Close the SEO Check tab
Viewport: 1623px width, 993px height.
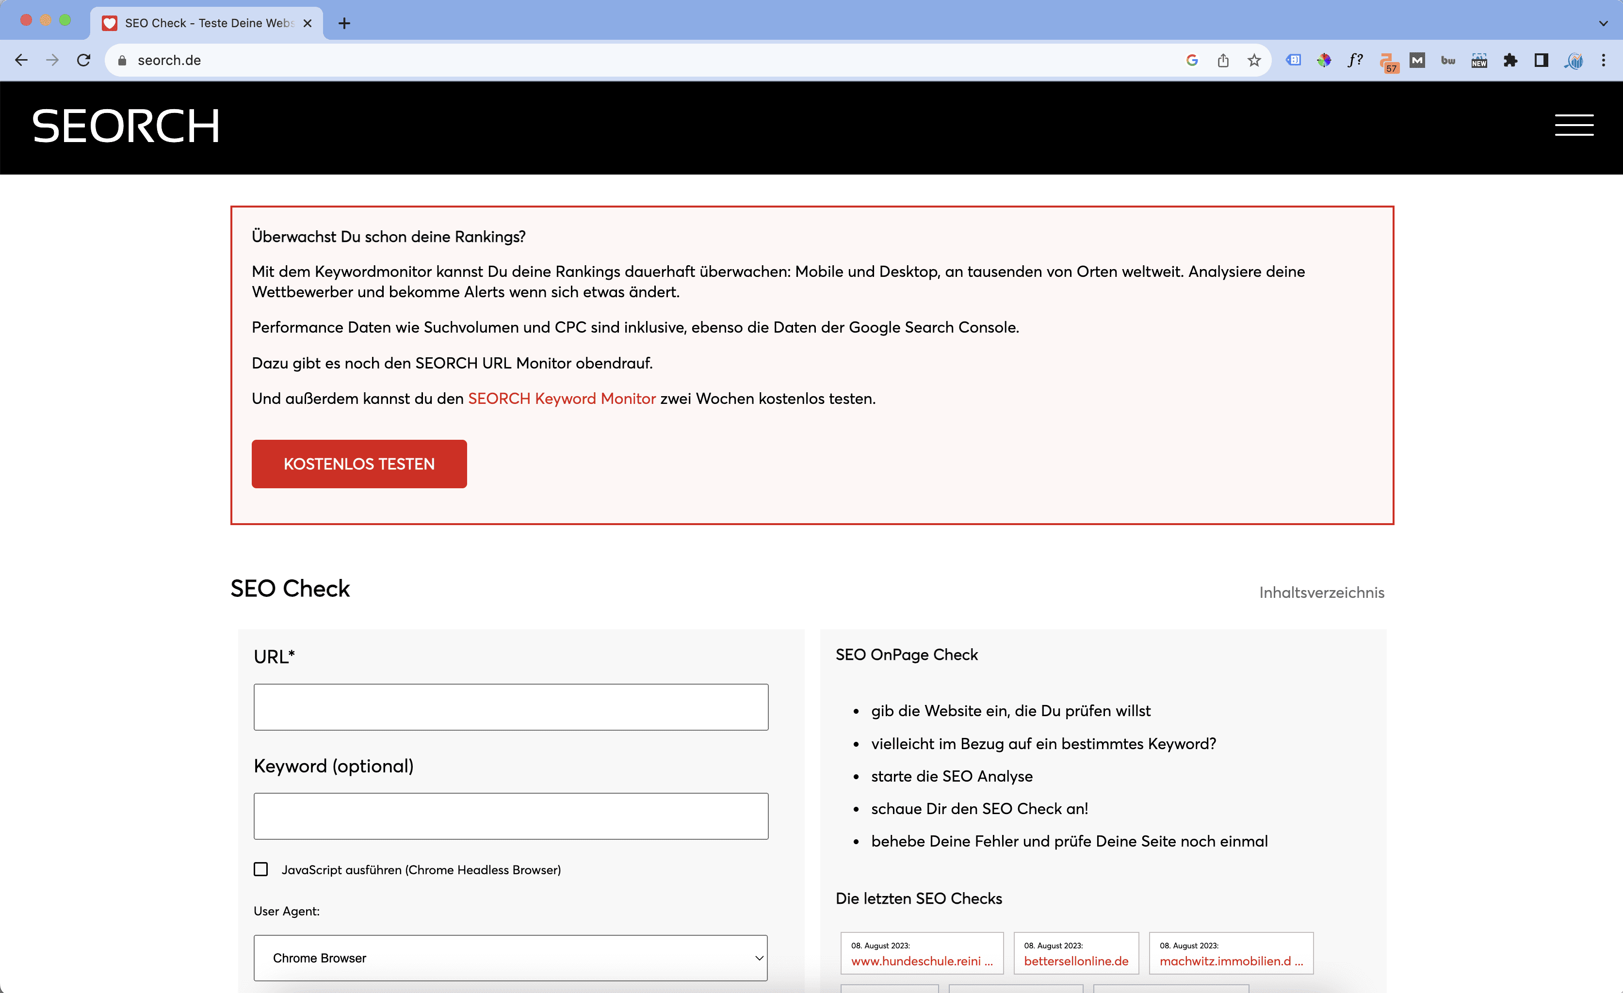coord(307,23)
